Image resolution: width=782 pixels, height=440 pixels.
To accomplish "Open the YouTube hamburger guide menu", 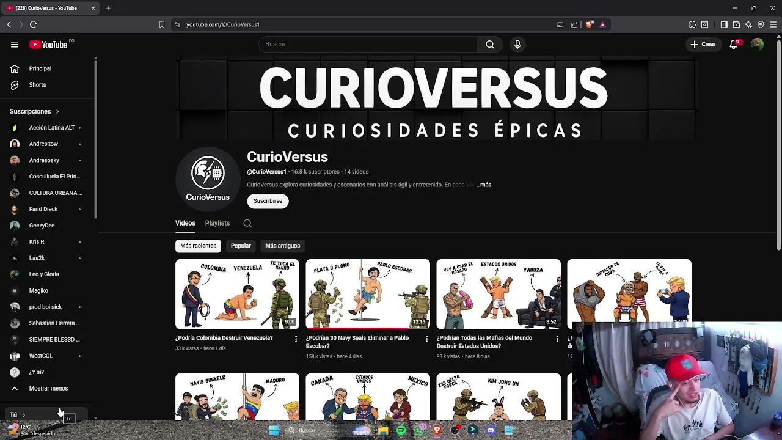I will (x=15, y=44).
